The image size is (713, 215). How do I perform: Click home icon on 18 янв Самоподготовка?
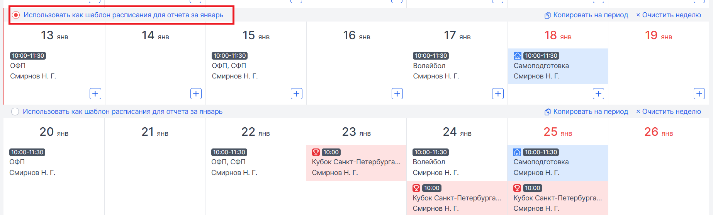[518, 56]
